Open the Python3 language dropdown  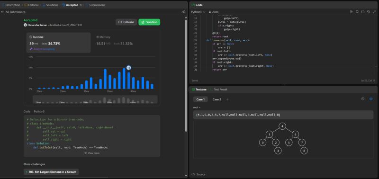(198, 12)
